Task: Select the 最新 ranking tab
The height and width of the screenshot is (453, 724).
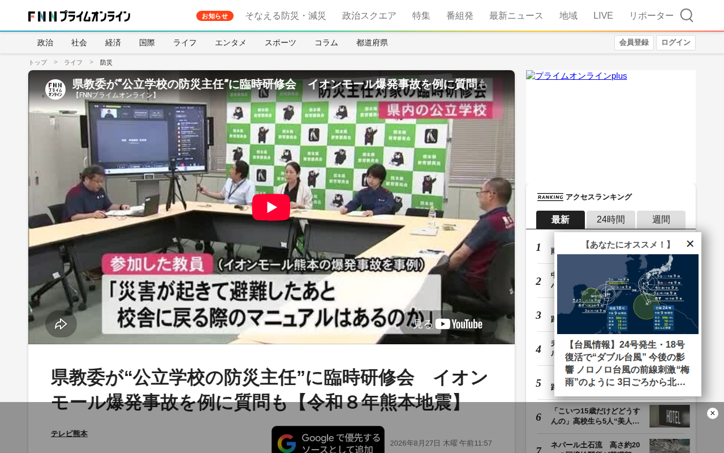Action: coord(561,220)
